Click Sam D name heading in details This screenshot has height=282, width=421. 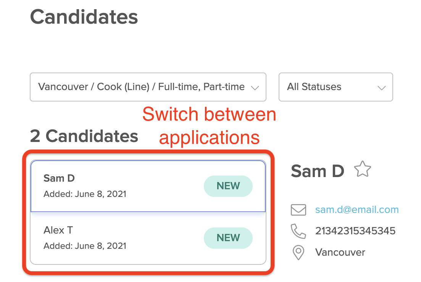(x=318, y=171)
